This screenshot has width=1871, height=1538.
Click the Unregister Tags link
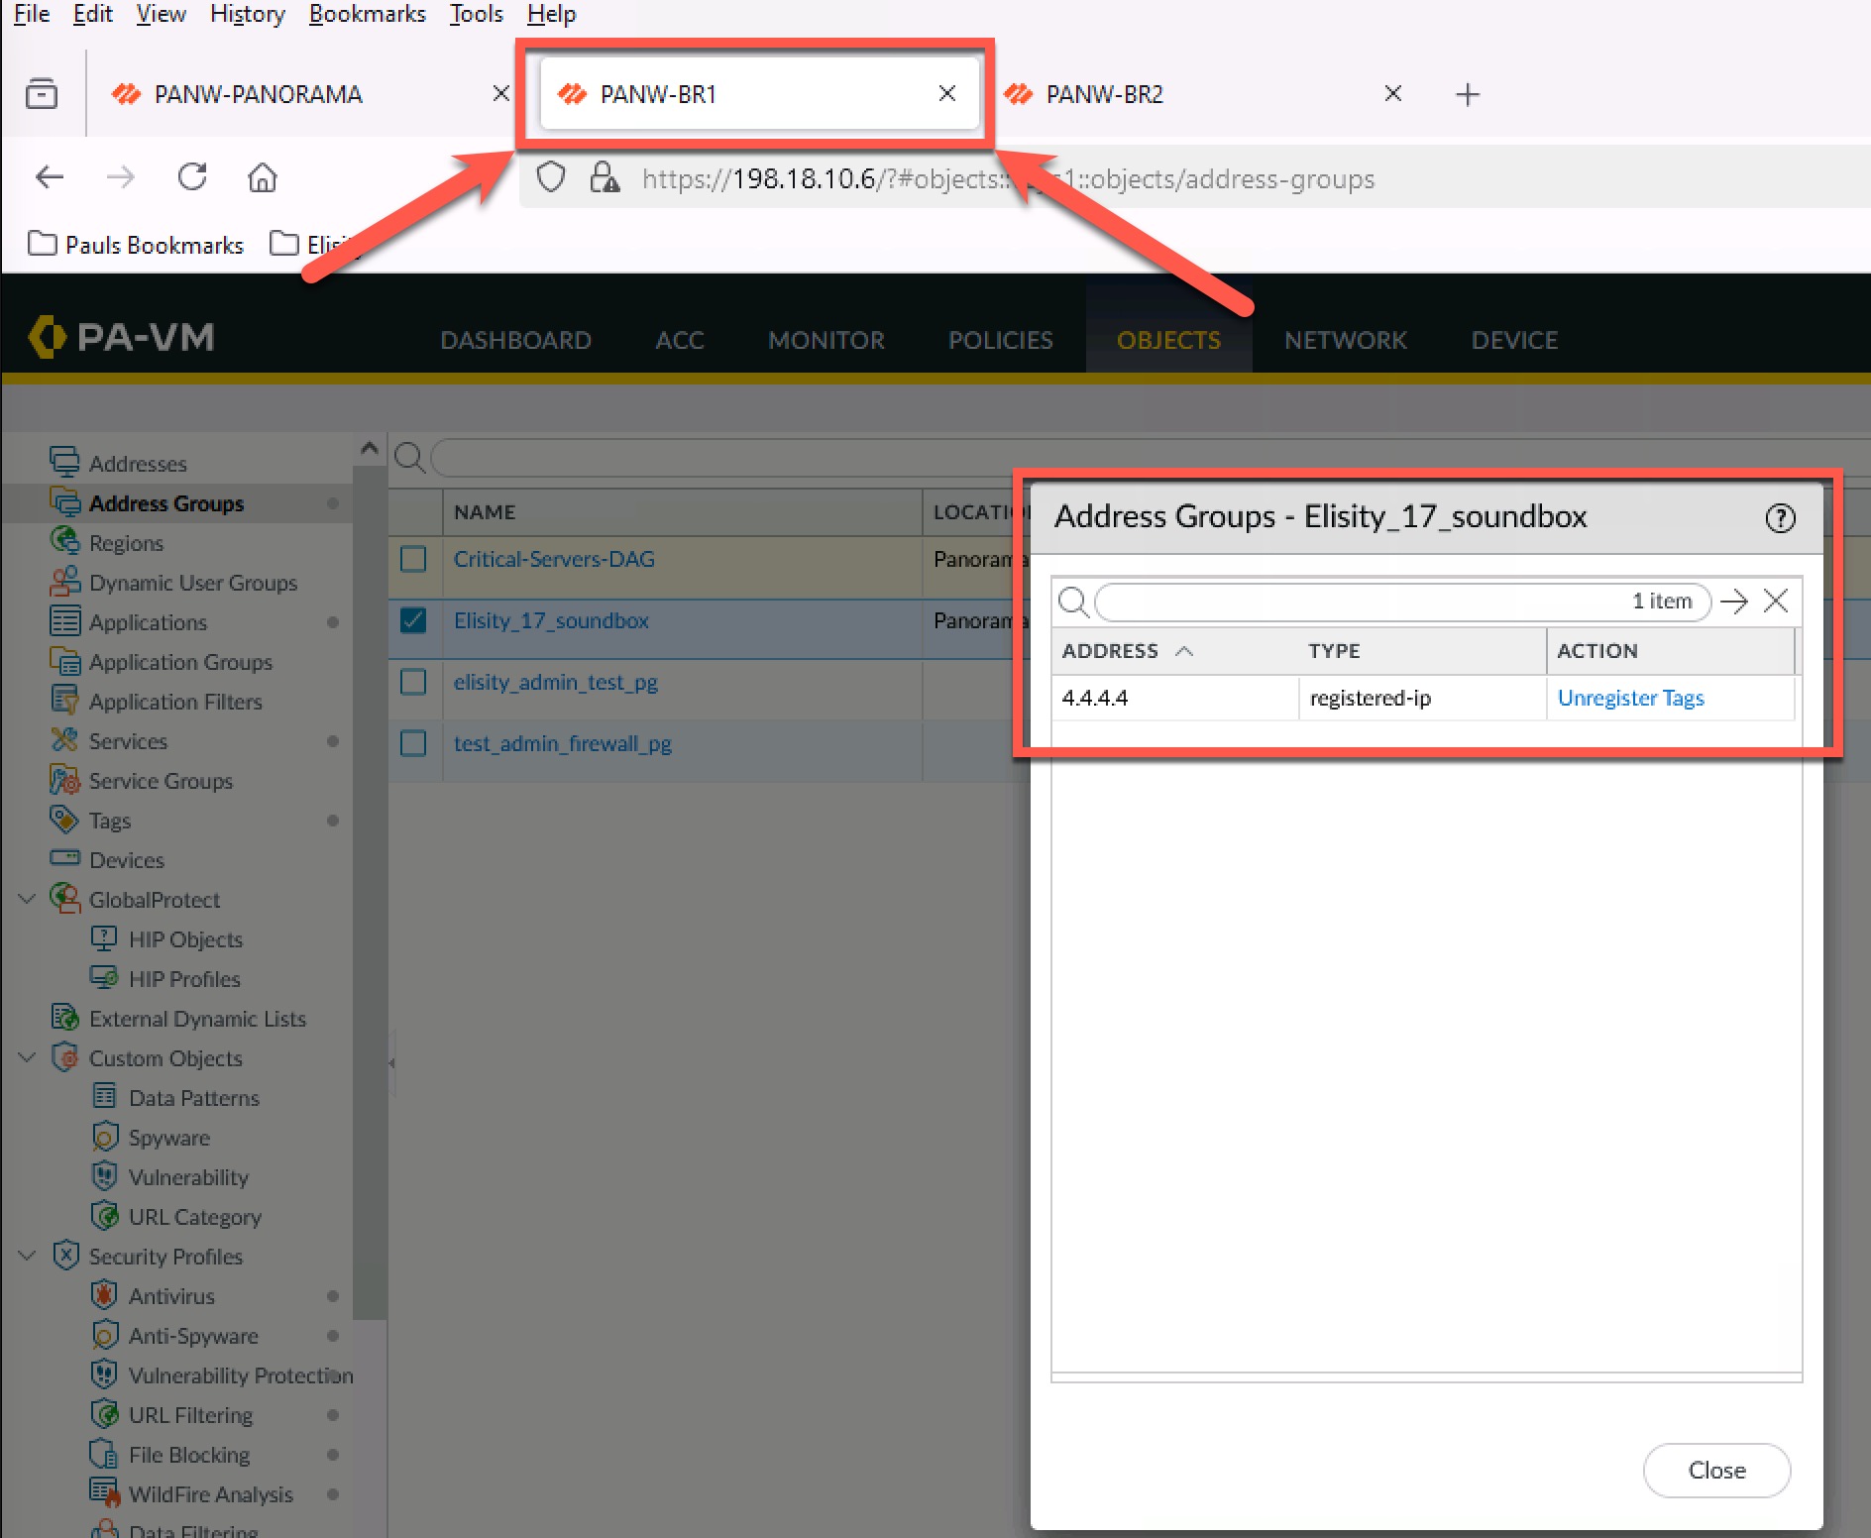(1630, 698)
